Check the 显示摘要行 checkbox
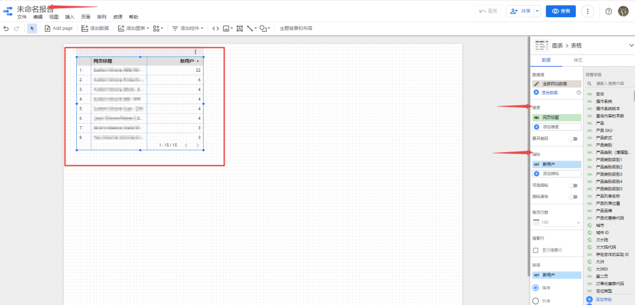635x305 pixels. pos(536,250)
